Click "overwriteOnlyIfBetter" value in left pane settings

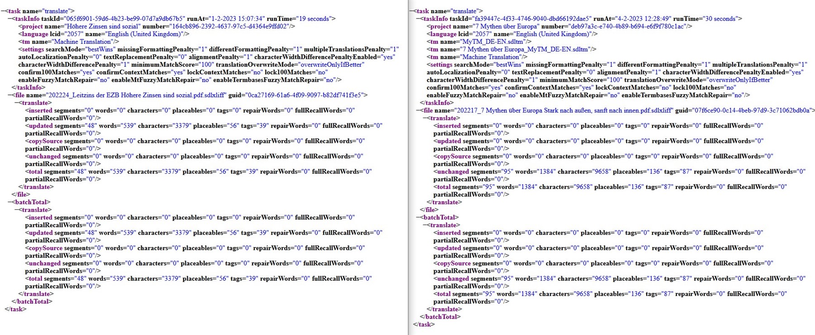pyautogui.click(x=331, y=65)
